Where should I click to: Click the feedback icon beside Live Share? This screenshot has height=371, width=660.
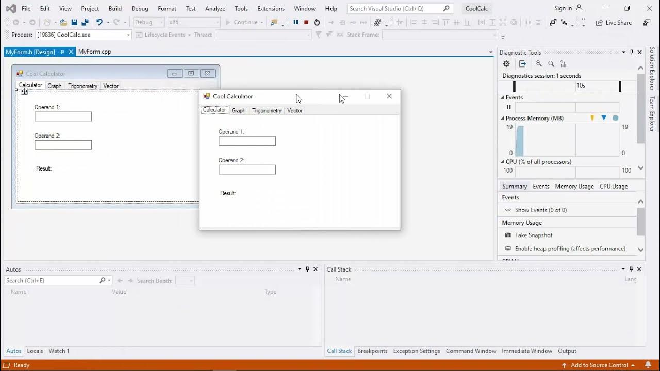click(647, 22)
